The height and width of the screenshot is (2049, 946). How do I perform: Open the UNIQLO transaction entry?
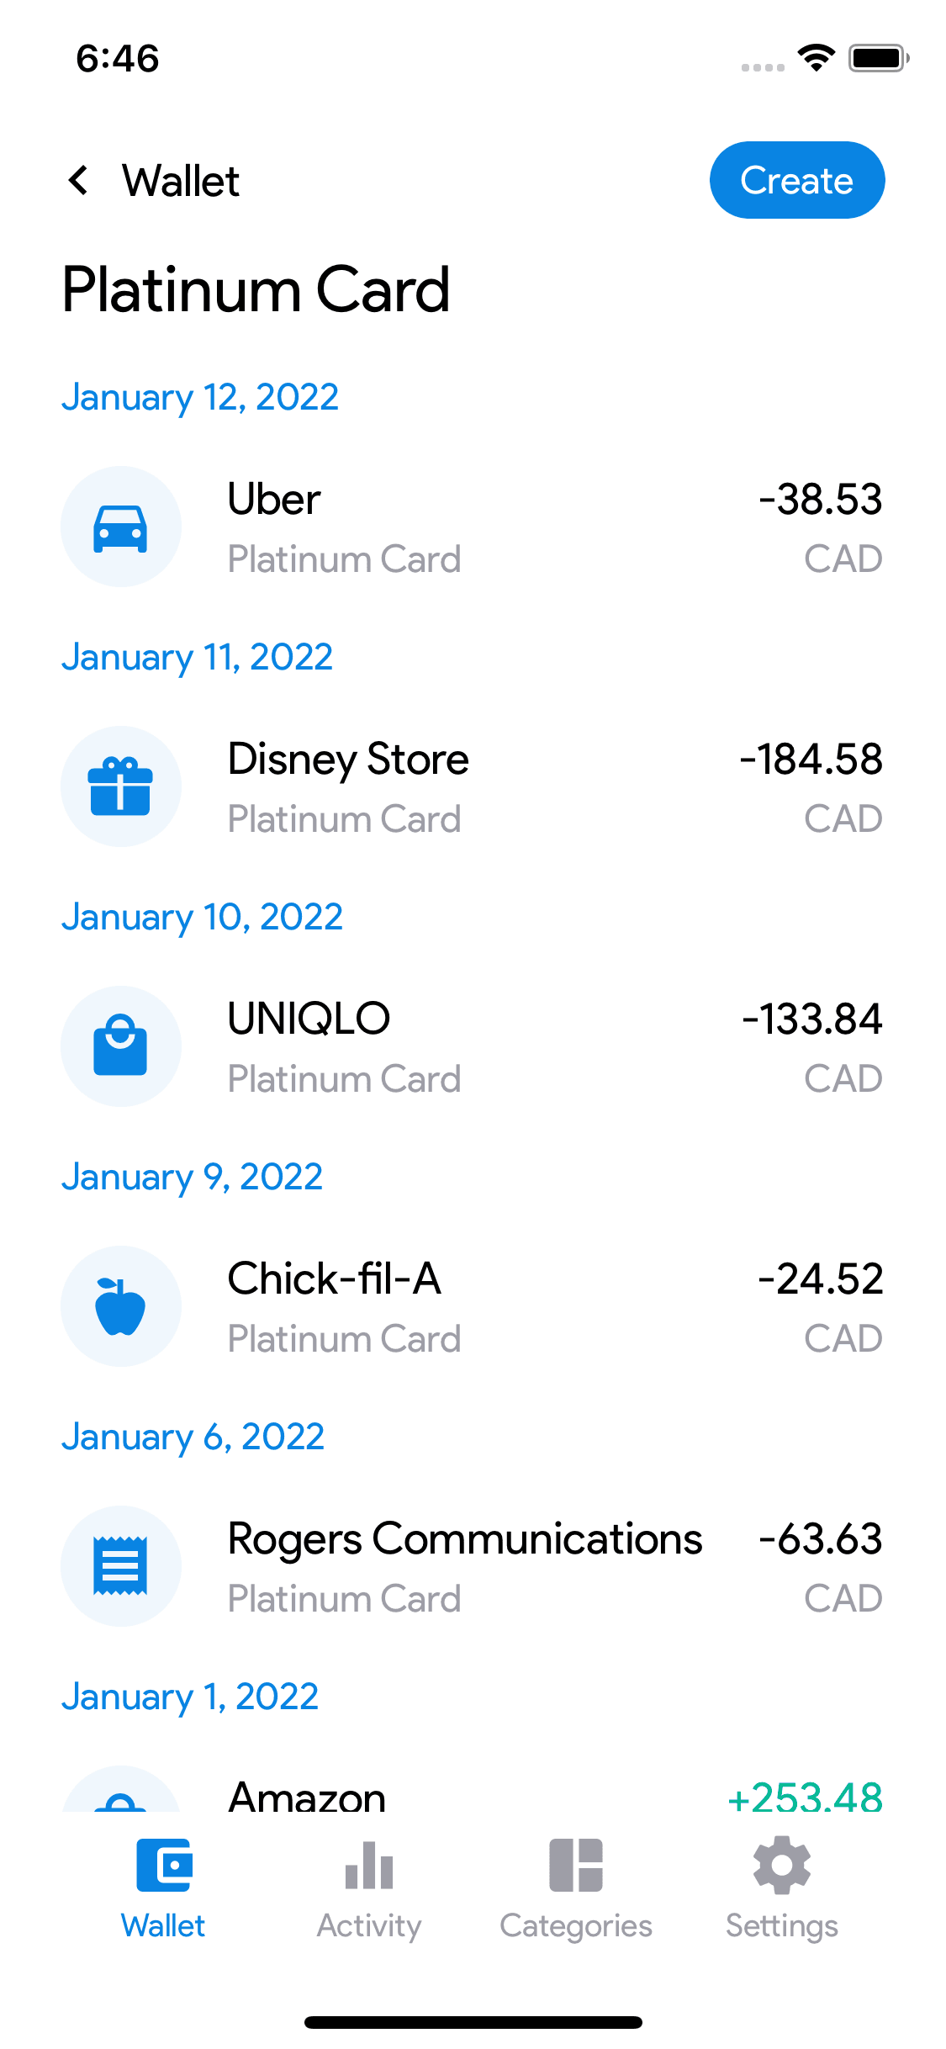[x=309, y=1019]
